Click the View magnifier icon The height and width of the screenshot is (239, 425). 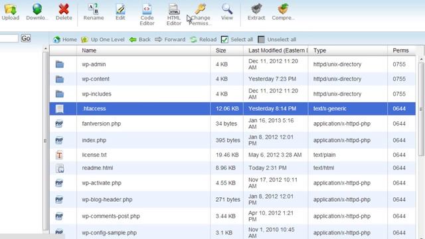click(227, 9)
